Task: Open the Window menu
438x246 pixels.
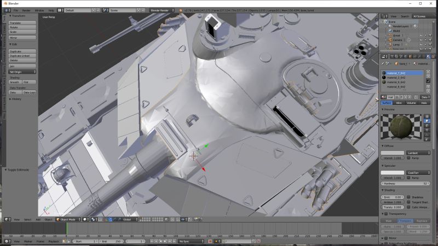Action: pyautogui.click(x=39, y=10)
